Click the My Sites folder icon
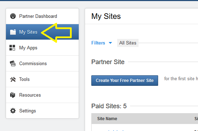This screenshot has width=198, height=131. tap(13, 32)
